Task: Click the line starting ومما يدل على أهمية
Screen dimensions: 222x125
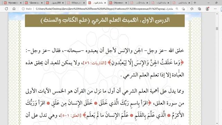Action: click(105, 91)
